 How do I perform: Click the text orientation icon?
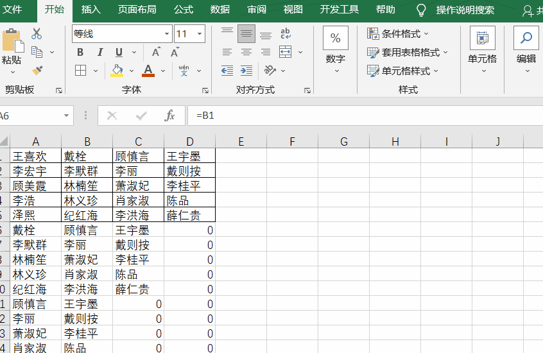(x=270, y=71)
